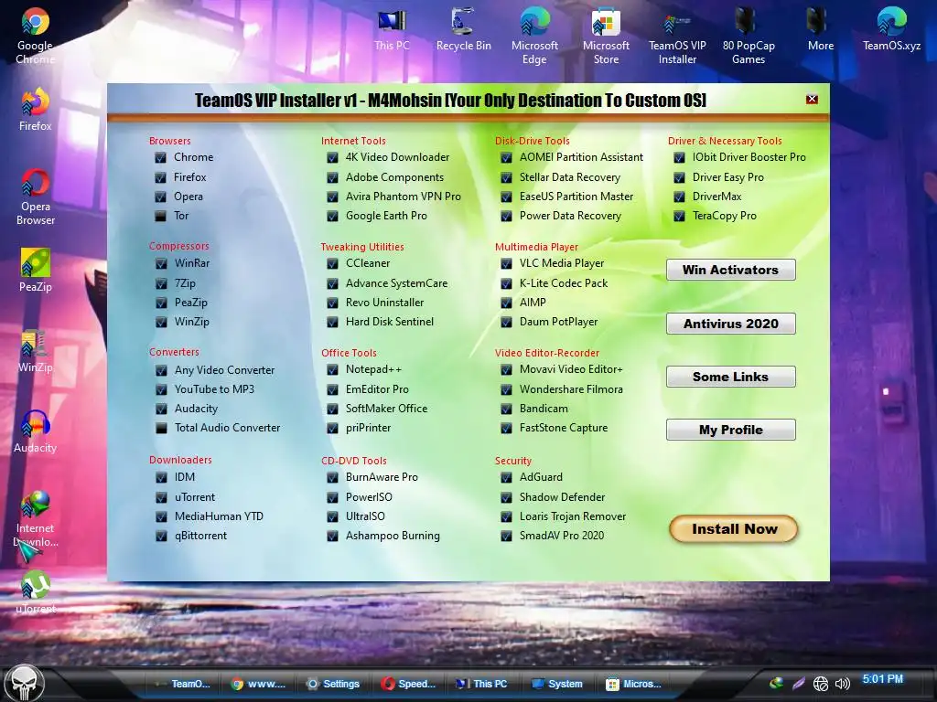This screenshot has width=937, height=702.
Task: Uncheck the SmadAV Pro 2020 checkbox
Action: [x=506, y=536]
